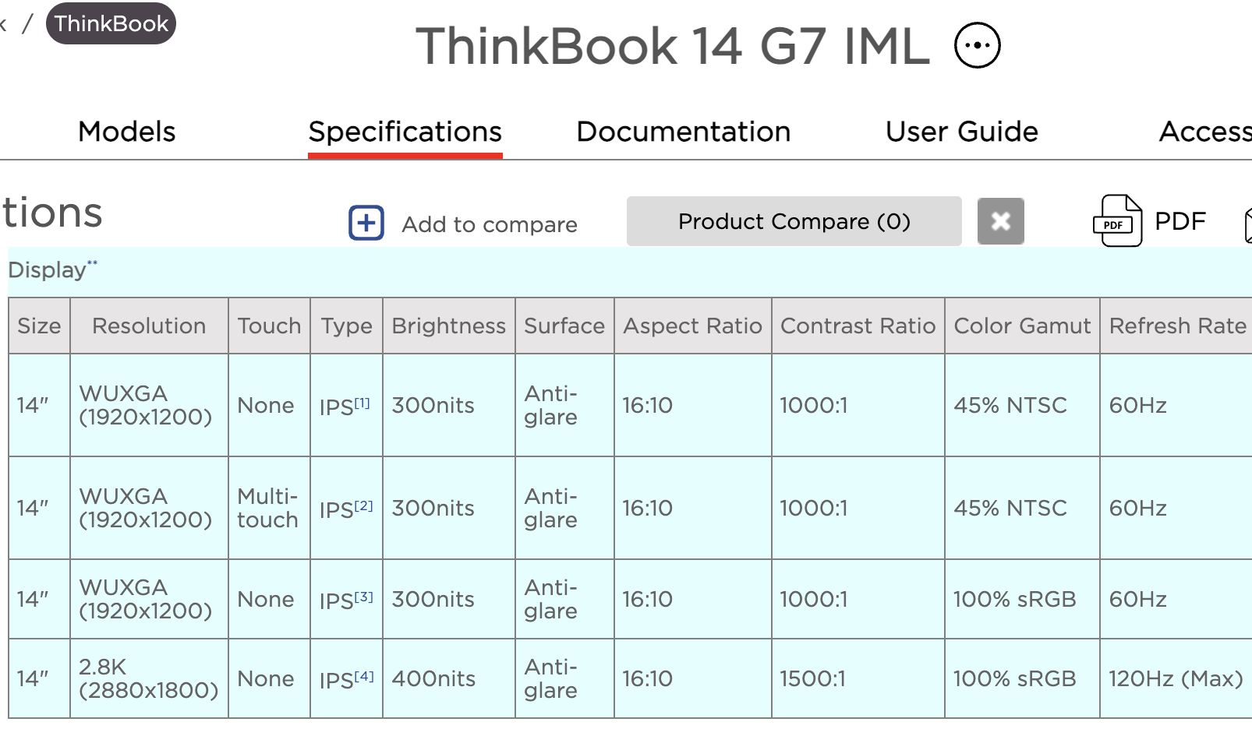Switch to the Models tab
The image size is (1252, 729).
point(127,132)
